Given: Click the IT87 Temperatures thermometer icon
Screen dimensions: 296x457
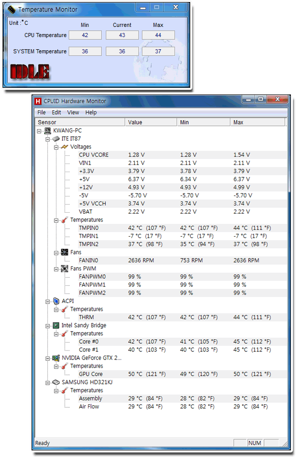Looking at the screenshot, I should point(65,220).
